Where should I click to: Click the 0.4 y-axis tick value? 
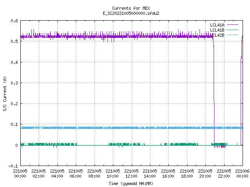coord(14,62)
